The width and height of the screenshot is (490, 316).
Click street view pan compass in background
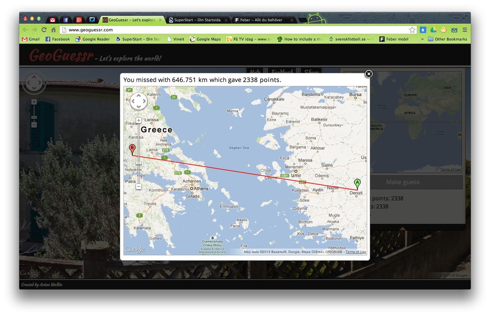tap(34, 83)
